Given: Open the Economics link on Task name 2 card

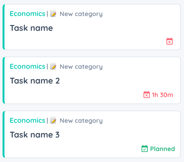Looking at the screenshot, I should pyautogui.click(x=28, y=67).
